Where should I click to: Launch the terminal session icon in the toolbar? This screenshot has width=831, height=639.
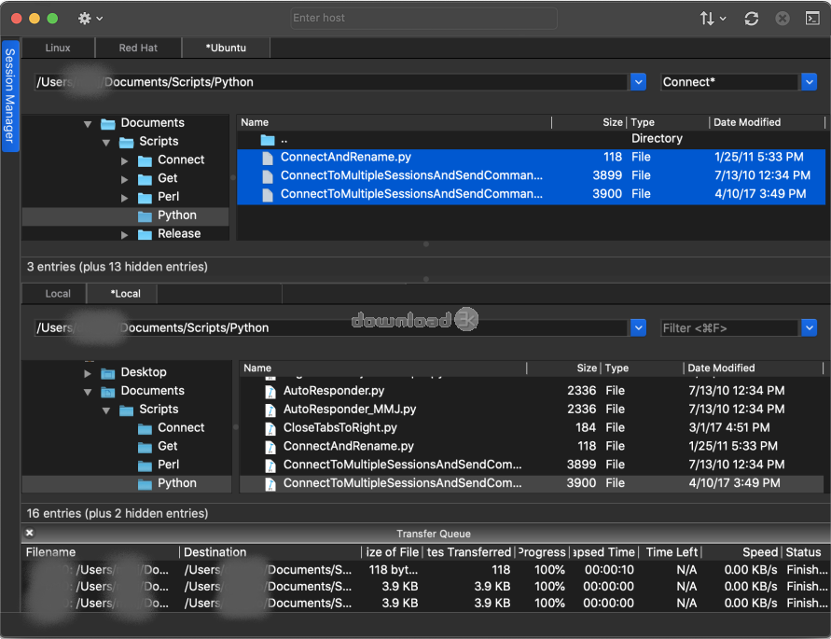click(x=812, y=19)
